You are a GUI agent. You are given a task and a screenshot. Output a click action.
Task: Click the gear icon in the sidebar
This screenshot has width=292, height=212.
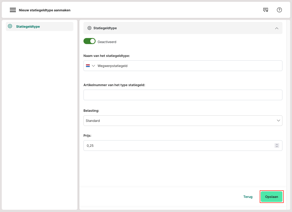[x=10, y=26]
